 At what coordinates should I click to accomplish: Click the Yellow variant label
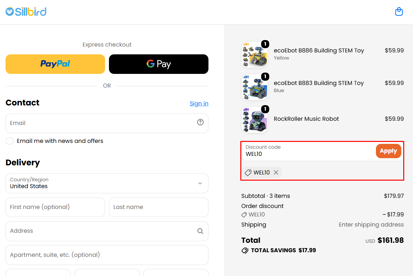coord(281,58)
